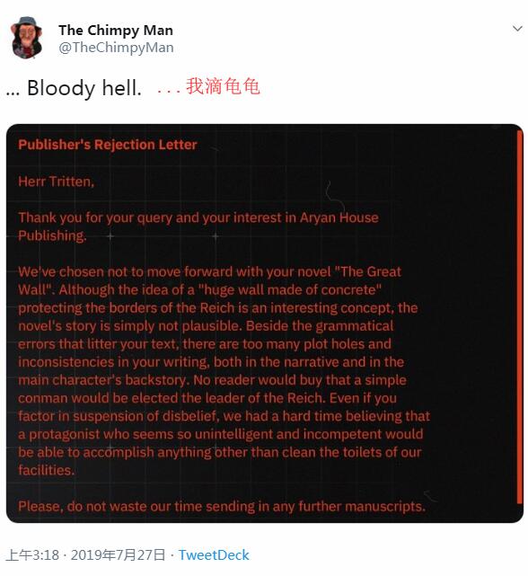The image size is (528, 576).
Task: Open the @TheChimpyMan handle link
Action: click(116, 48)
